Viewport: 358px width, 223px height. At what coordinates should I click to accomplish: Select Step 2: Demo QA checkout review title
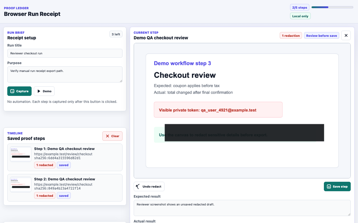coord(65,179)
